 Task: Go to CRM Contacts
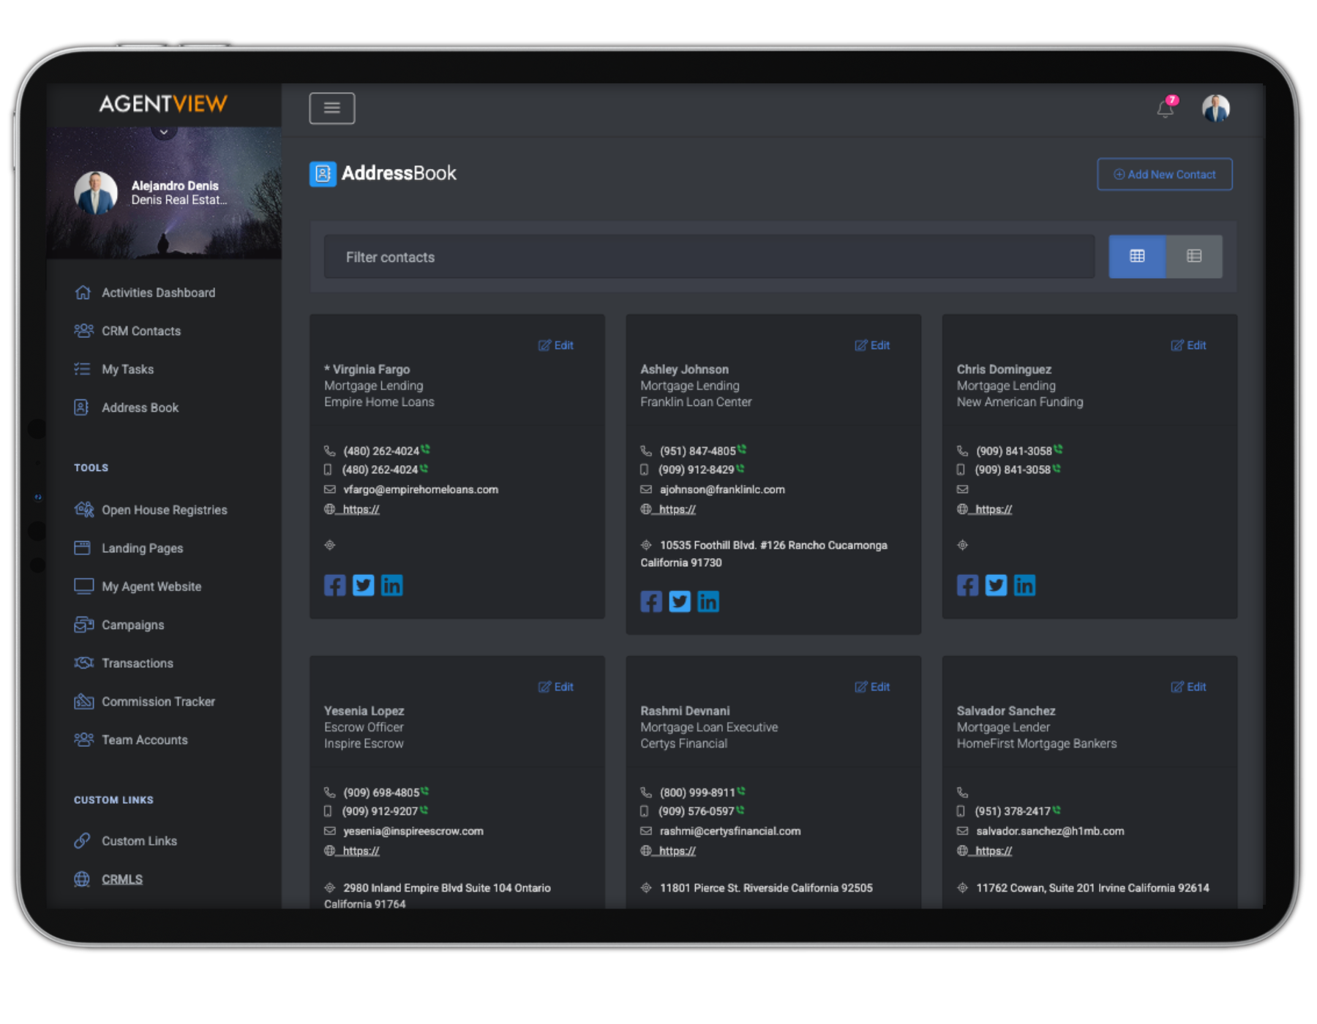140,331
